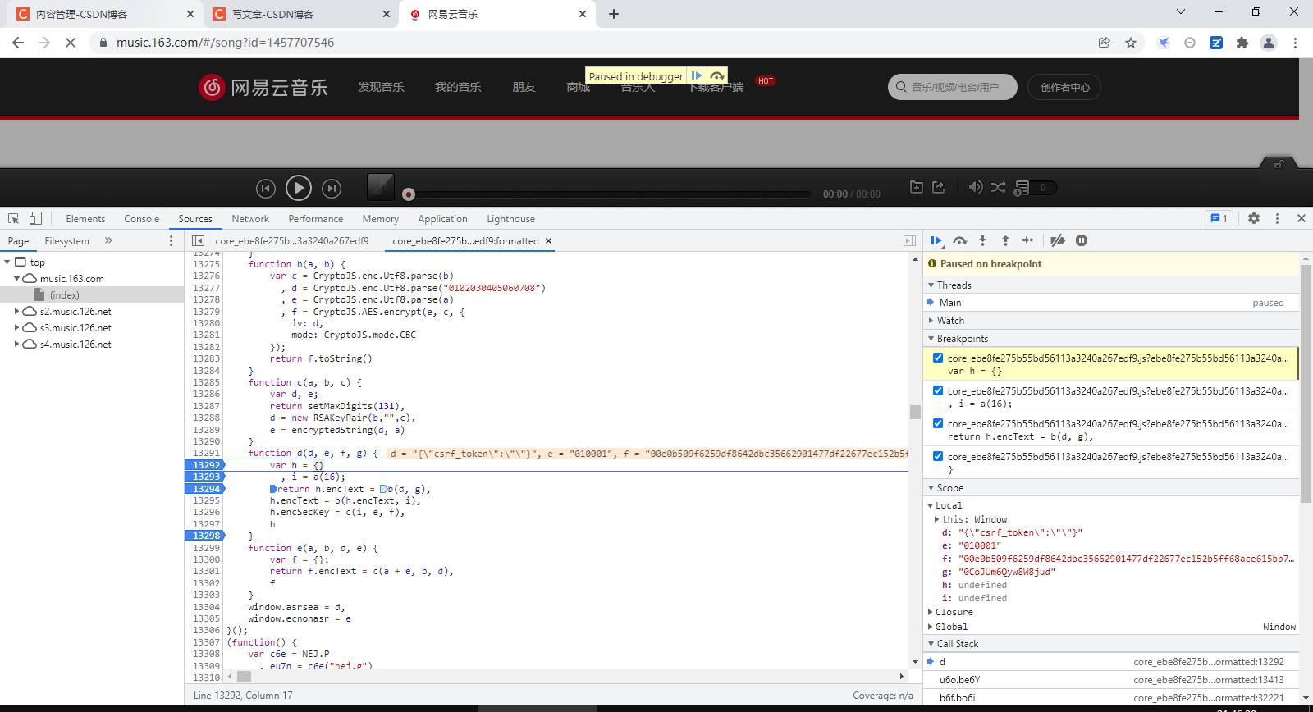Adjust player volume speaker icon
Screen dimensions: 1313x712
click(976, 187)
